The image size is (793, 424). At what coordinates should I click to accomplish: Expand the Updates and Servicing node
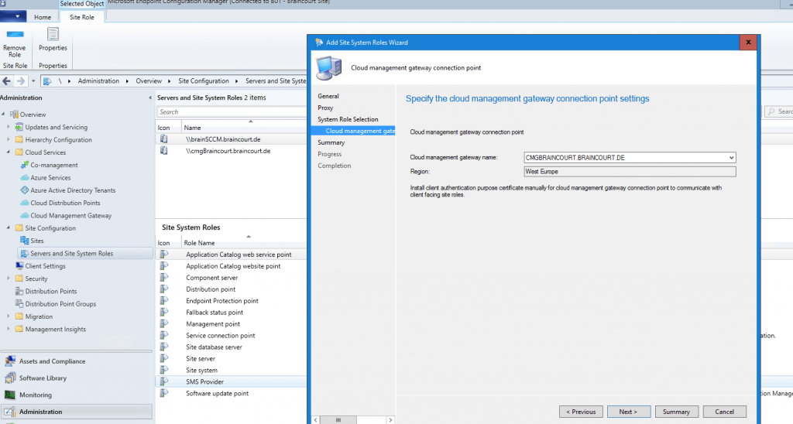[8, 127]
